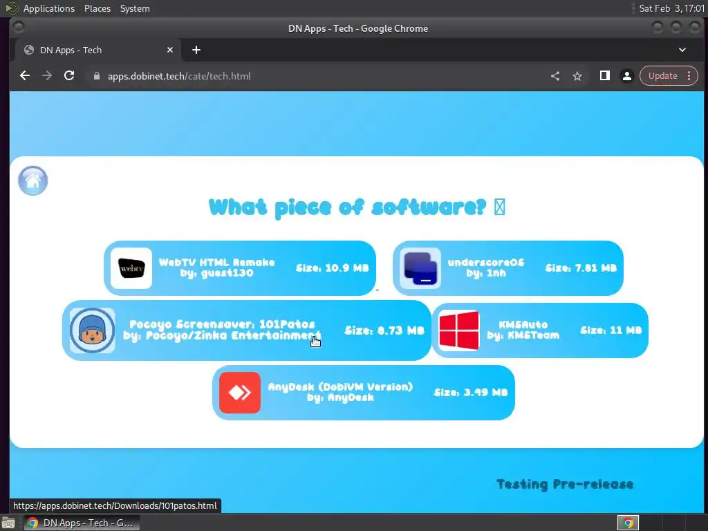The image size is (708, 531).
Task: Open the Pocoyo Screensaver: 101Patos card
Action: (247, 330)
